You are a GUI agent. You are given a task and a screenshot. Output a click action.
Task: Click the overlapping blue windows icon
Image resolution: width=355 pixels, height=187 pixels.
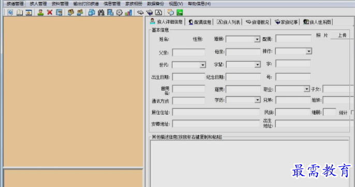92,12
